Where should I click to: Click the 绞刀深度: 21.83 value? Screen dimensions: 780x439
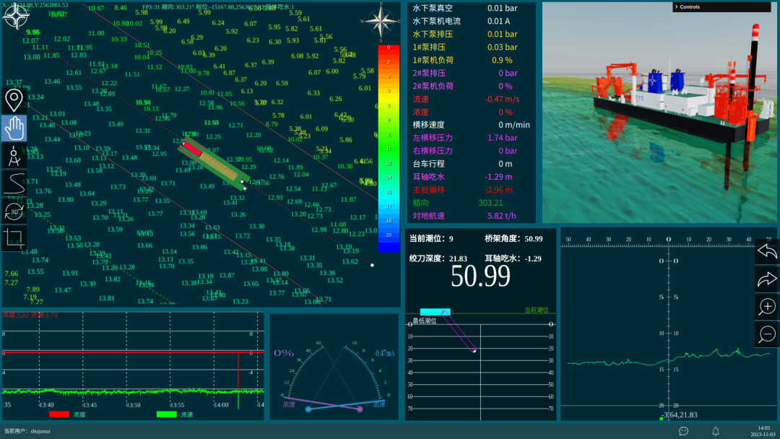pyautogui.click(x=438, y=258)
